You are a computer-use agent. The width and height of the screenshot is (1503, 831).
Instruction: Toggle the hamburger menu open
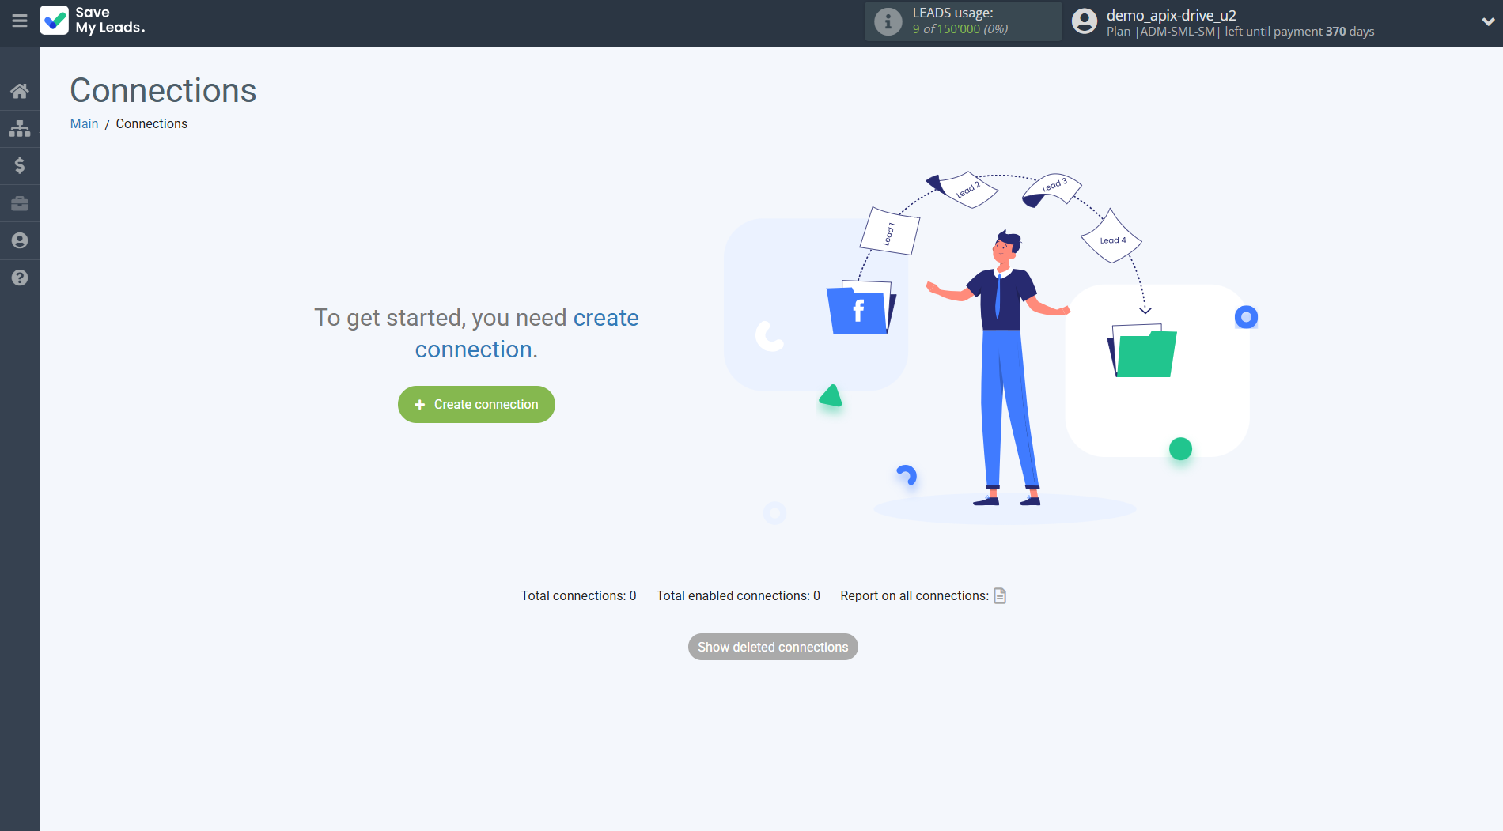[20, 21]
